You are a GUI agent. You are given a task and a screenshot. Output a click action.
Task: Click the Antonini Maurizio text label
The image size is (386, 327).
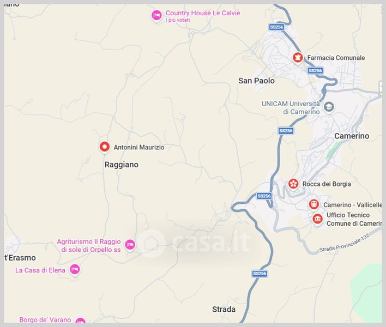(139, 147)
